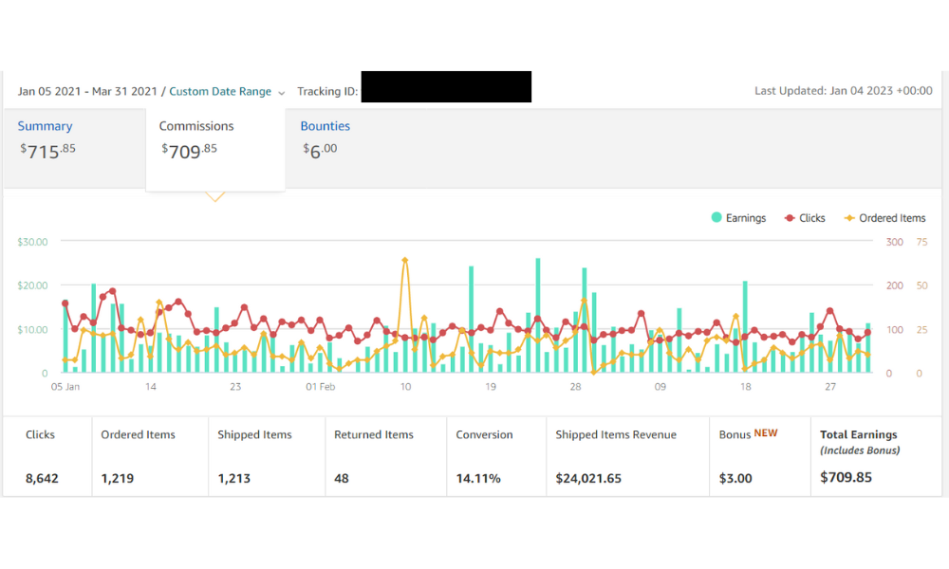The width and height of the screenshot is (949, 569).
Task: Select the Total Earnings cell $709.85
Action: coord(876,456)
